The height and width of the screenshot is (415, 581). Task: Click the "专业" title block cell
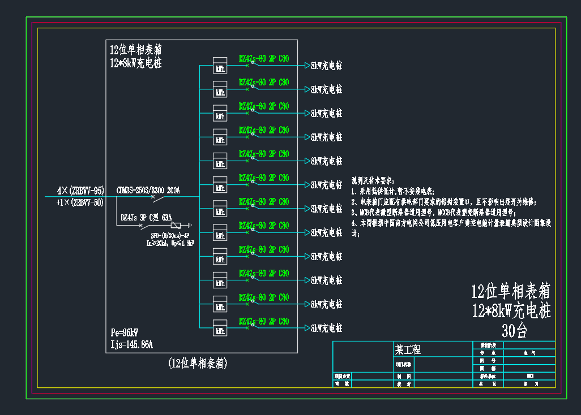click(x=488, y=353)
